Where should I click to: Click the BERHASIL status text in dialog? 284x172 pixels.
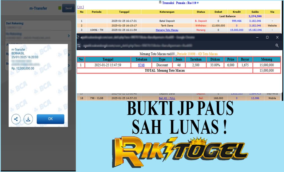click(18, 53)
